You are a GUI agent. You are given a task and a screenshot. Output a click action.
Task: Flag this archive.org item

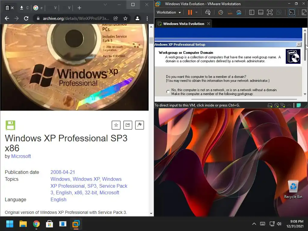pyautogui.click(x=140, y=125)
